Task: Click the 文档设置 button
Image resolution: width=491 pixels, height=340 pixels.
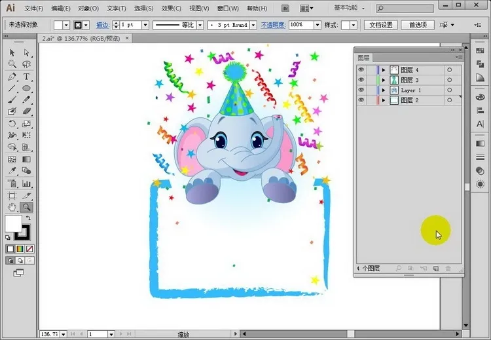Action: pos(381,25)
